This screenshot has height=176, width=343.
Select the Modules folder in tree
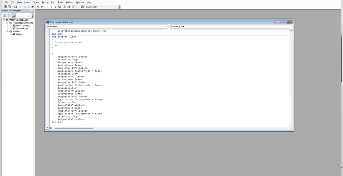(16, 32)
